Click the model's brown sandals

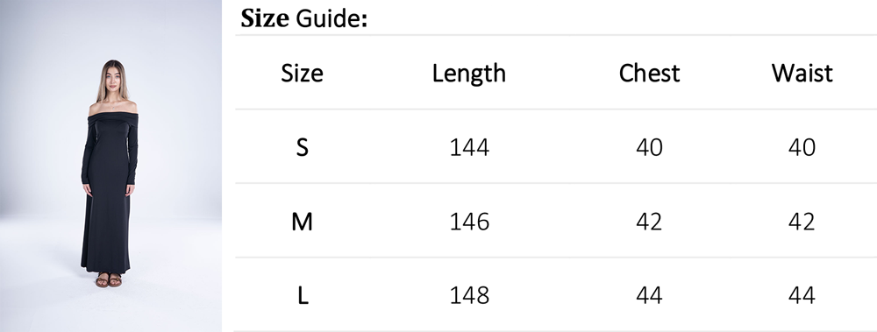click(x=109, y=279)
